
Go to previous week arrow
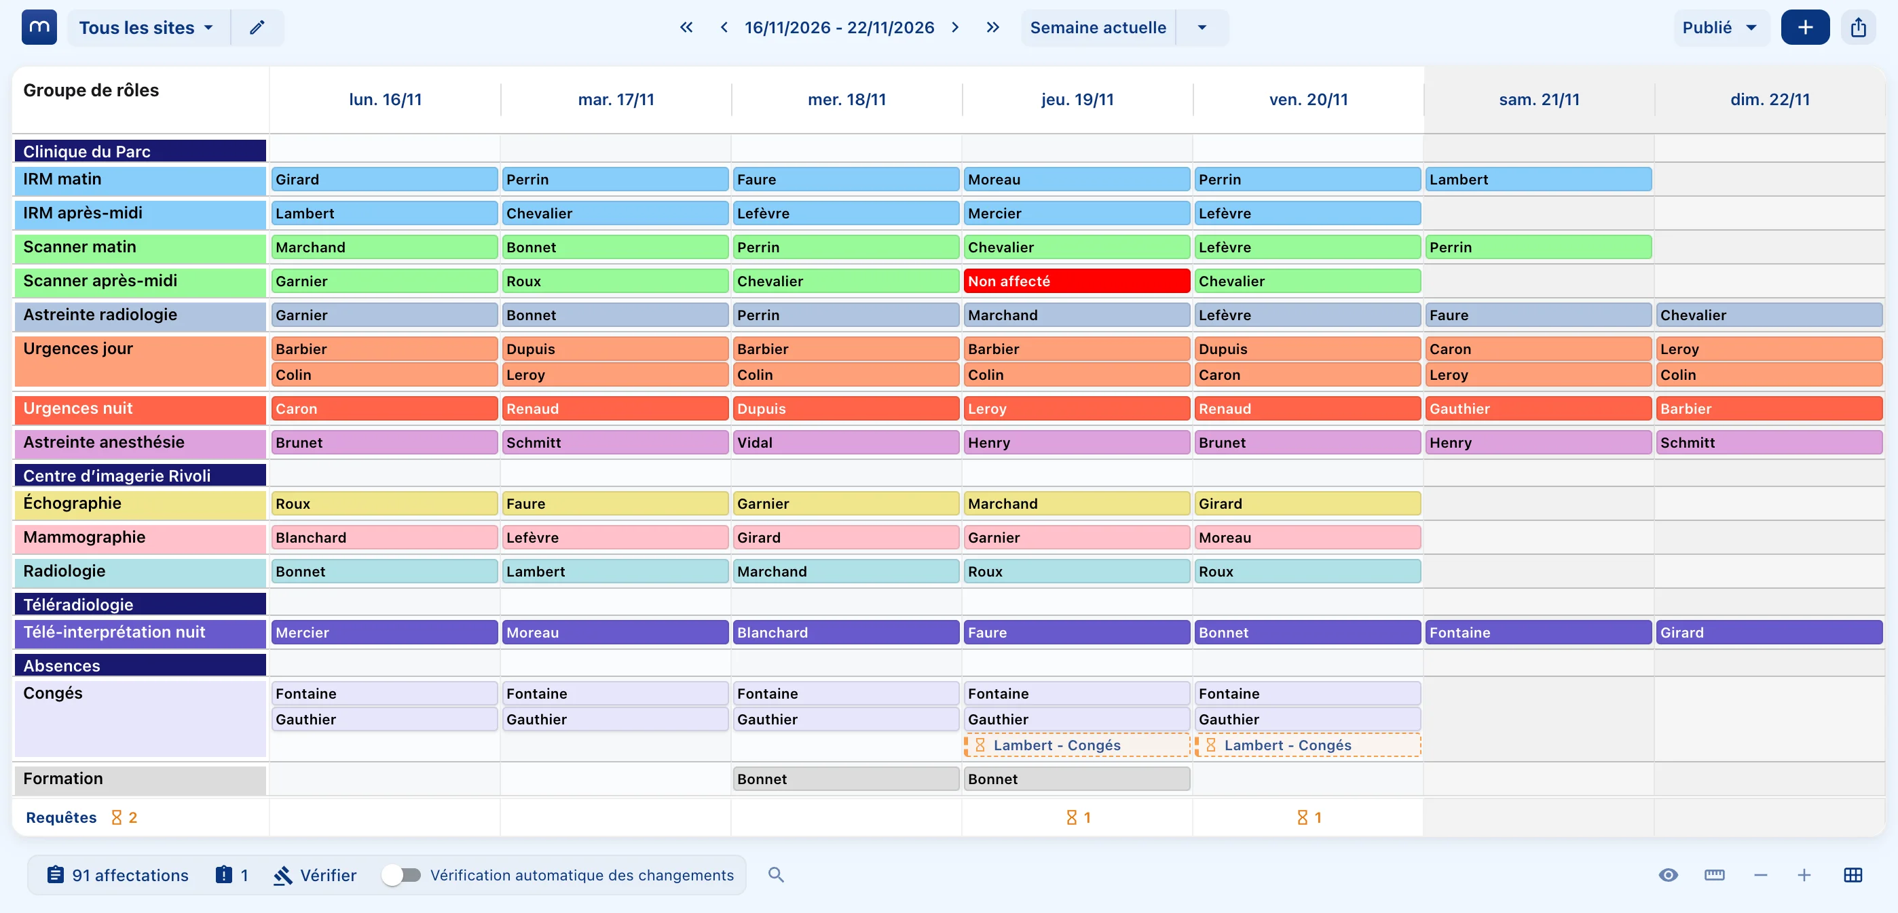[724, 28]
